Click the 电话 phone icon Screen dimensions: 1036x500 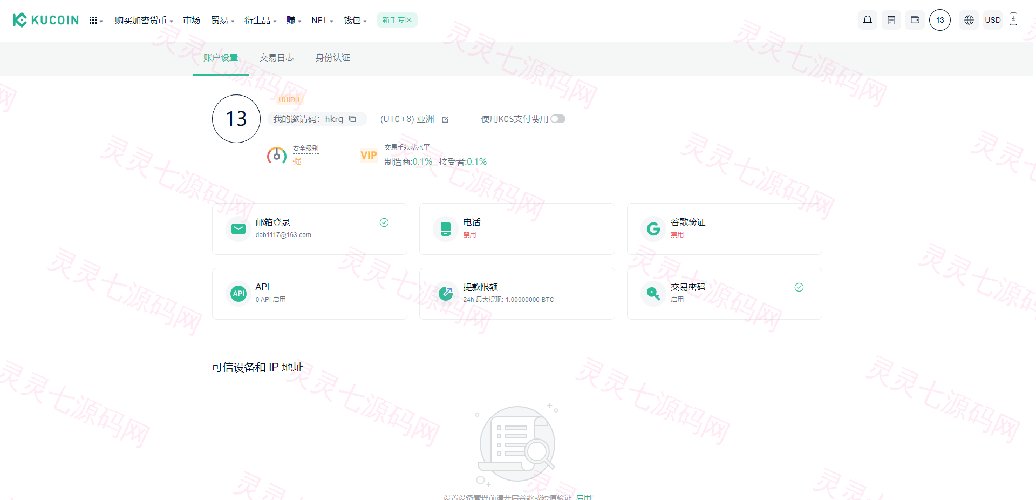[x=446, y=229]
